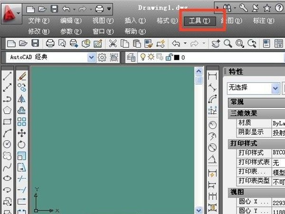This screenshot has width=285, height=214.
Task: Click the Mirror tool icon
Action: [x=22, y=99]
